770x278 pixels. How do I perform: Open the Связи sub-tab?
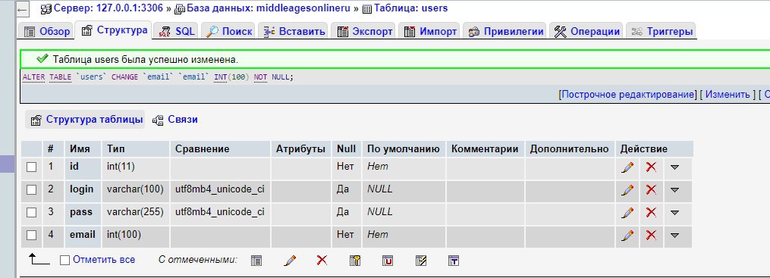(x=175, y=120)
